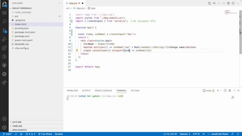Click 'src' in the breadcrumb path
Viewport: 242px width, 136px height.
click(x=68, y=8)
